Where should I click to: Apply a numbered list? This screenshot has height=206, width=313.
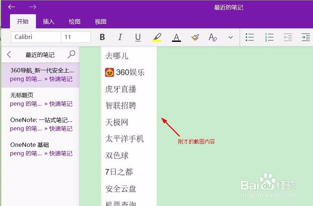click(269, 37)
